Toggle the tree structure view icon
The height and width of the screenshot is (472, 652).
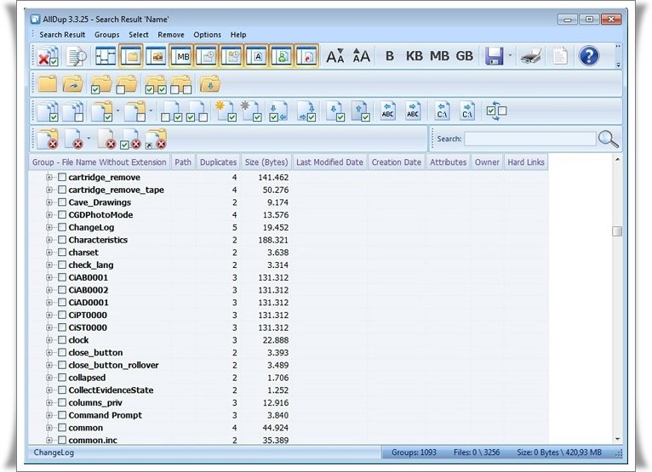coord(106,56)
